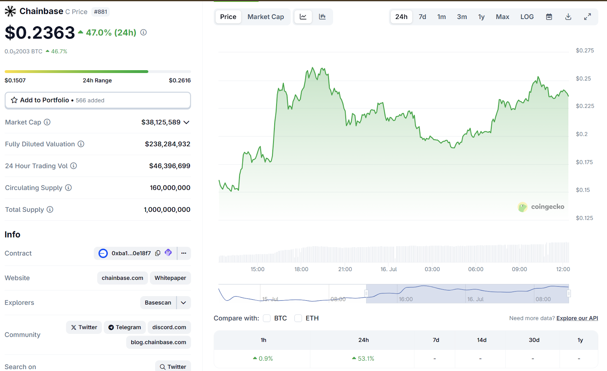Click the X logo in the Twitter button
Screen dimensions: 607x371
(x=74, y=327)
